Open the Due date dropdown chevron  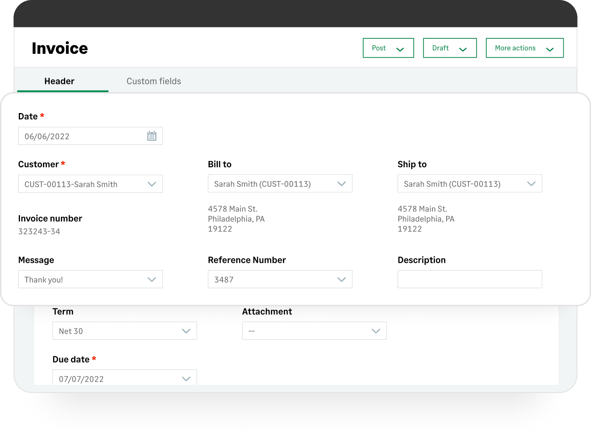tap(186, 379)
